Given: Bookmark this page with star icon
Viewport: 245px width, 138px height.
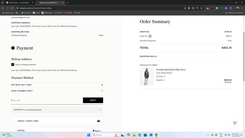Looking at the screenshot, I should pos(201,8).
